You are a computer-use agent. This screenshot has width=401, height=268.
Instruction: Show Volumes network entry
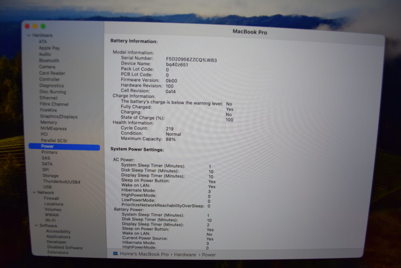(x=53, y=209)
